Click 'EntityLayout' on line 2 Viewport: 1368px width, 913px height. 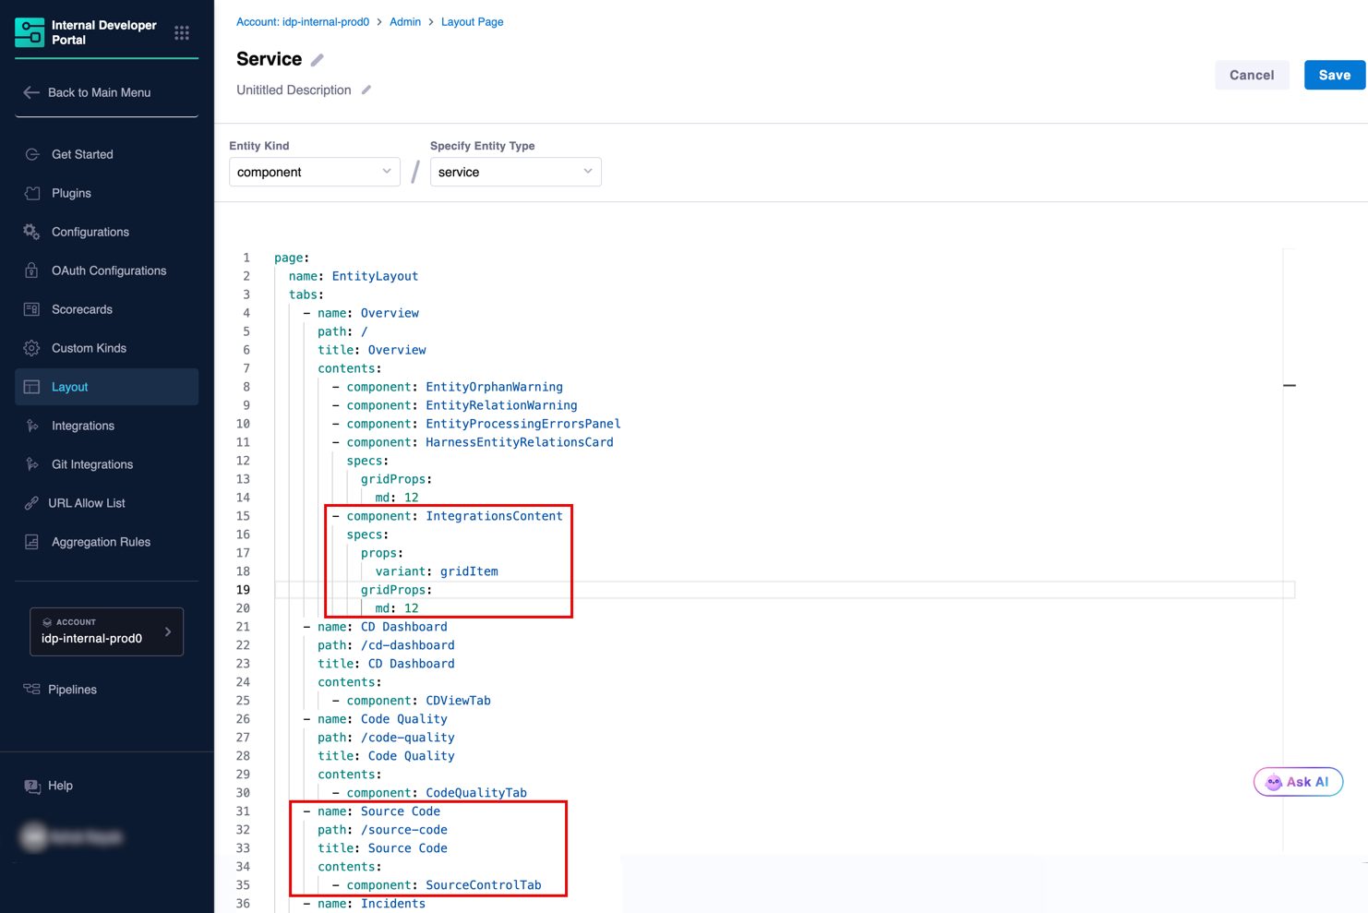375,276
